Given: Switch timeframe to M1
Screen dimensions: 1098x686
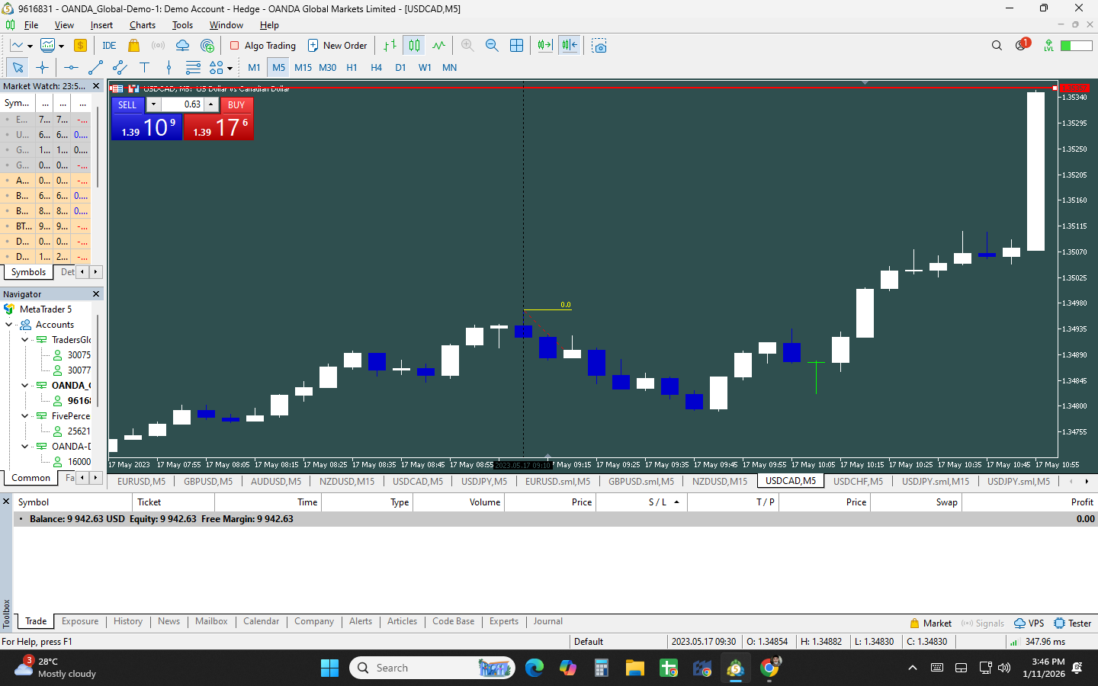Looking at the screenshot, I should pos(255,68).
